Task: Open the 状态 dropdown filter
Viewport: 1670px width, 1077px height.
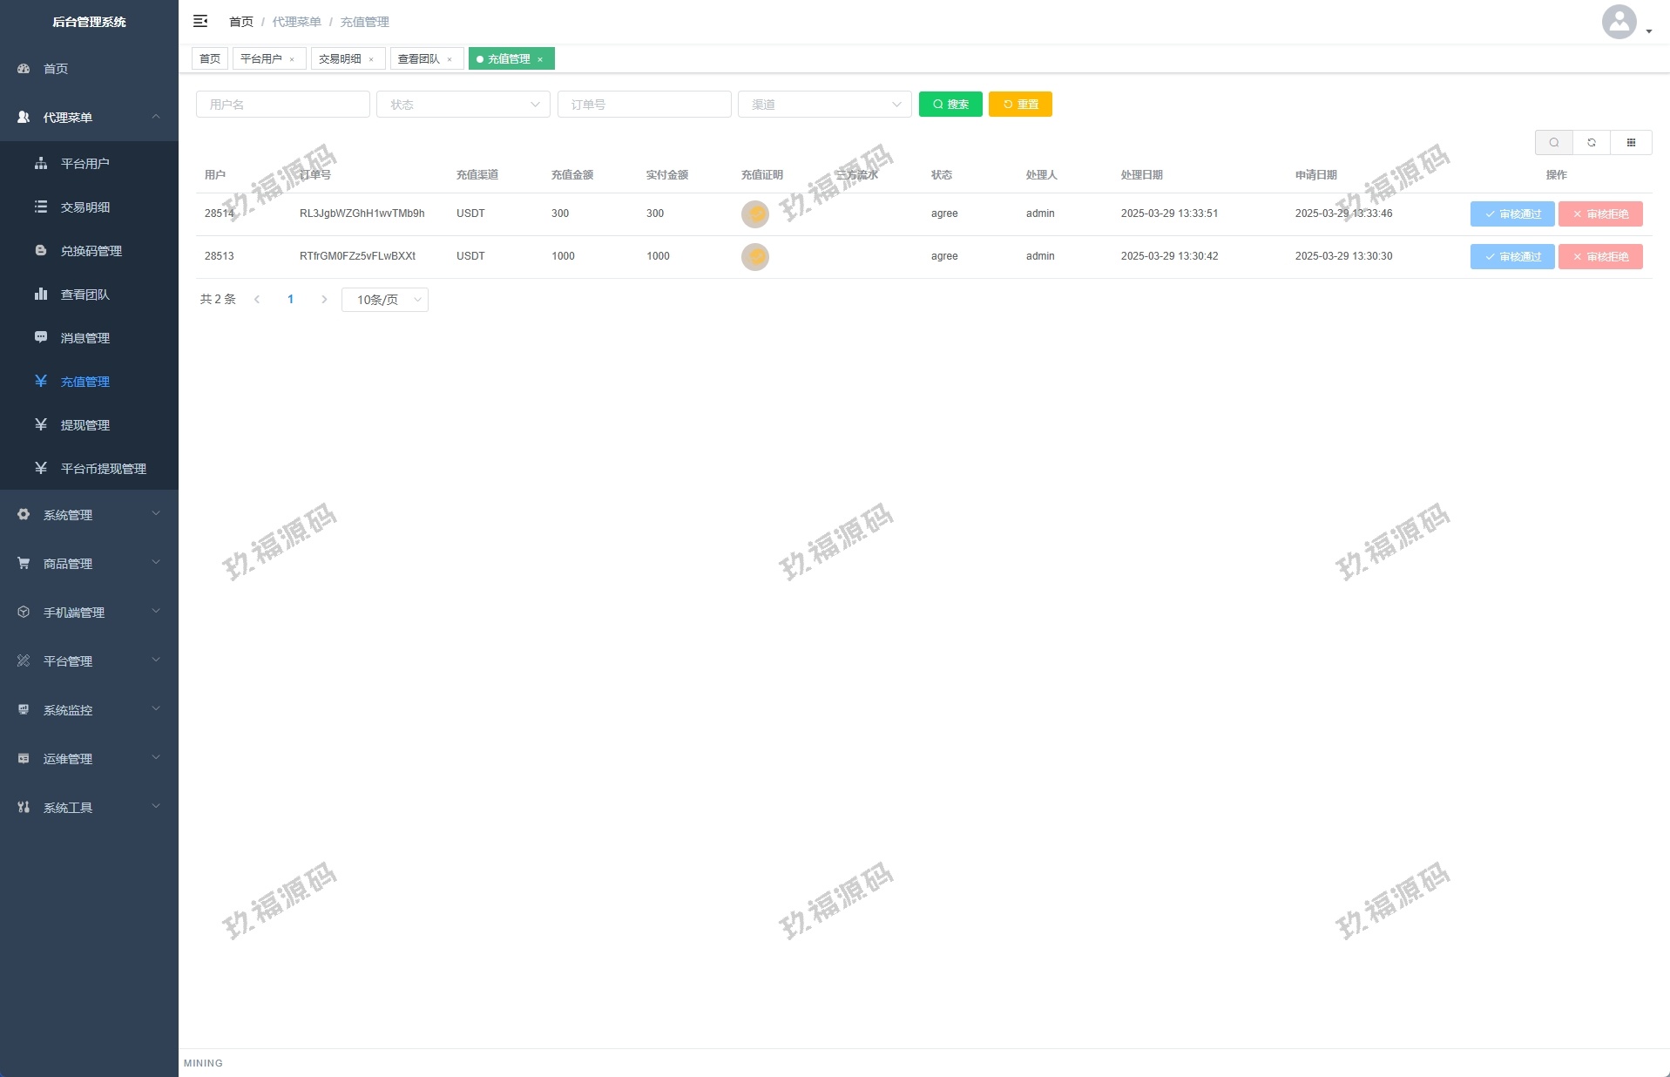Action: [x=463, y=105]
